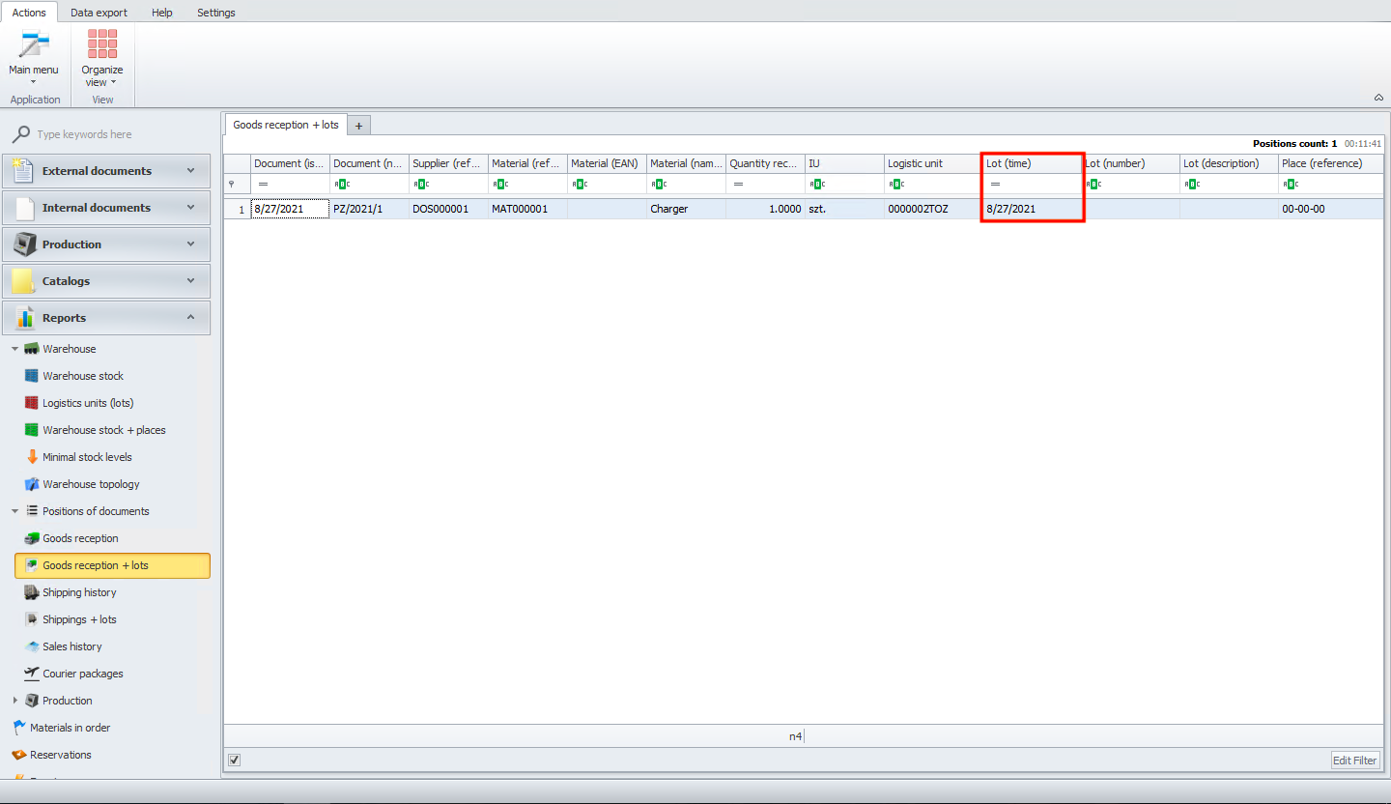The width and height of the screenshot is (1391, 804).
Task: Click the Supplier filter row cell
Action: click(448, 184)
